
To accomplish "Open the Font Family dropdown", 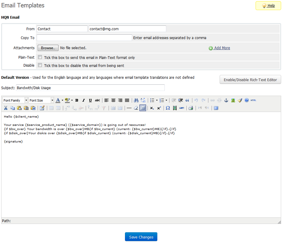I will pos(15,100).
